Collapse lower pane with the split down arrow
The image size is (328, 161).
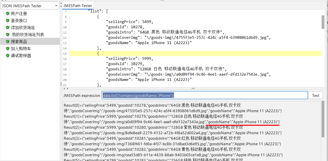pos(67,88)
